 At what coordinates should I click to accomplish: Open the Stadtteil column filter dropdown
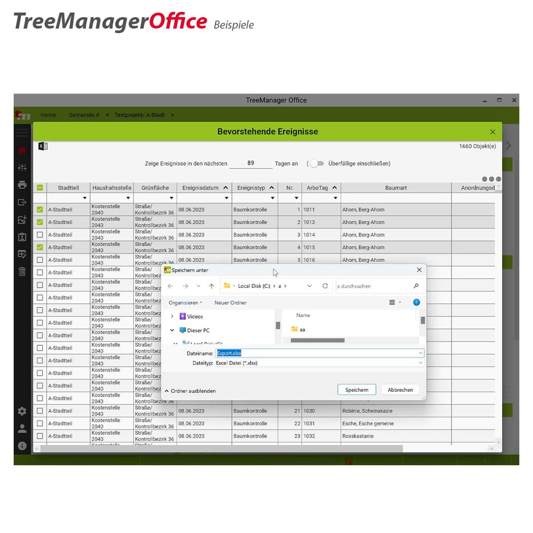click(x=85, y=198)
